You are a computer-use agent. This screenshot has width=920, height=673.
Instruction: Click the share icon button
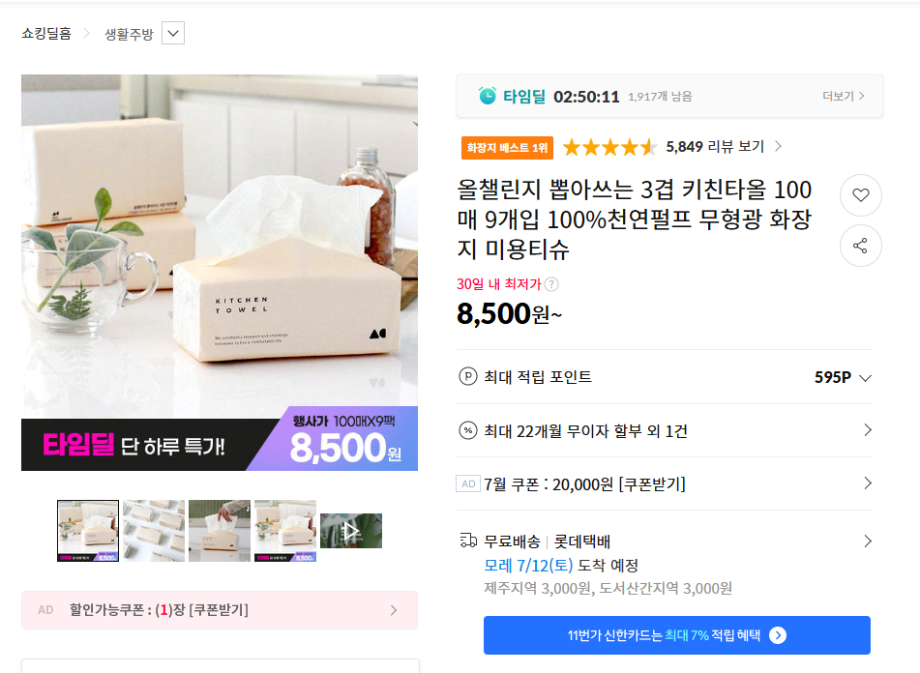(860, 246)
